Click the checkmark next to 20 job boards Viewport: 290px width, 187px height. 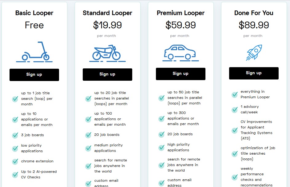click(x=88, y=134)
